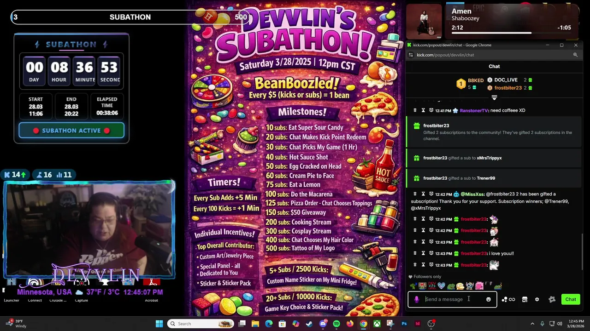This screenshot has height=331, width=590.
Task: Ban icon on 'i love youu!!' row
Action: [431, 253]
